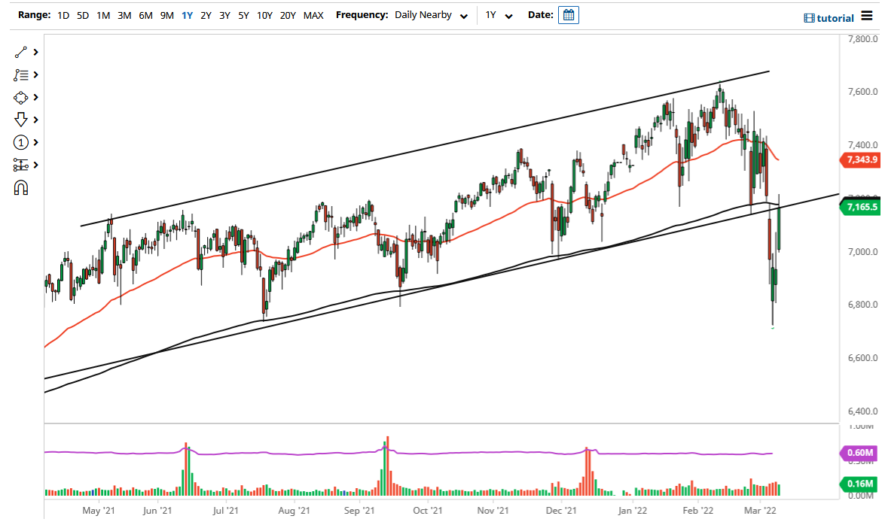Expand the trendline tool options chevron
This screenshot has height=522, width=882.
point(35,52)
